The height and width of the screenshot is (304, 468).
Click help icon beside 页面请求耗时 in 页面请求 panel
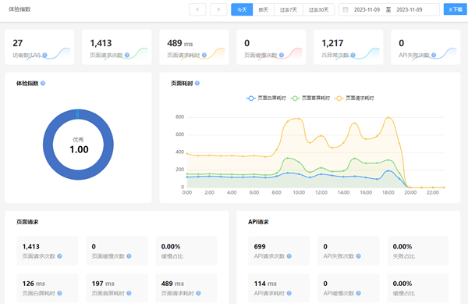[x=198, y=293]
